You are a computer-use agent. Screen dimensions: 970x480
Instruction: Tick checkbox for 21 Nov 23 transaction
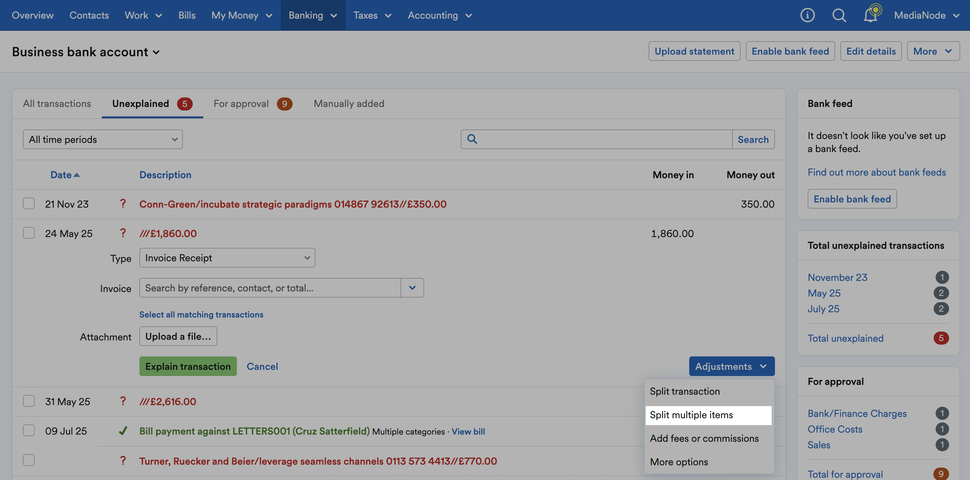click(28, 203)
